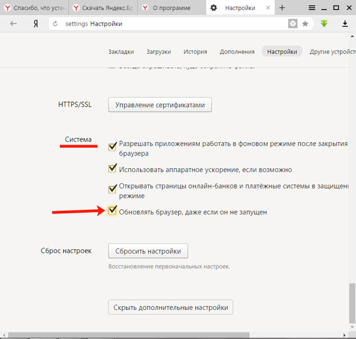Click the back arrow navigation button
Image resolution: width=356 pixels, height=339 pixels.
(13, 24)
